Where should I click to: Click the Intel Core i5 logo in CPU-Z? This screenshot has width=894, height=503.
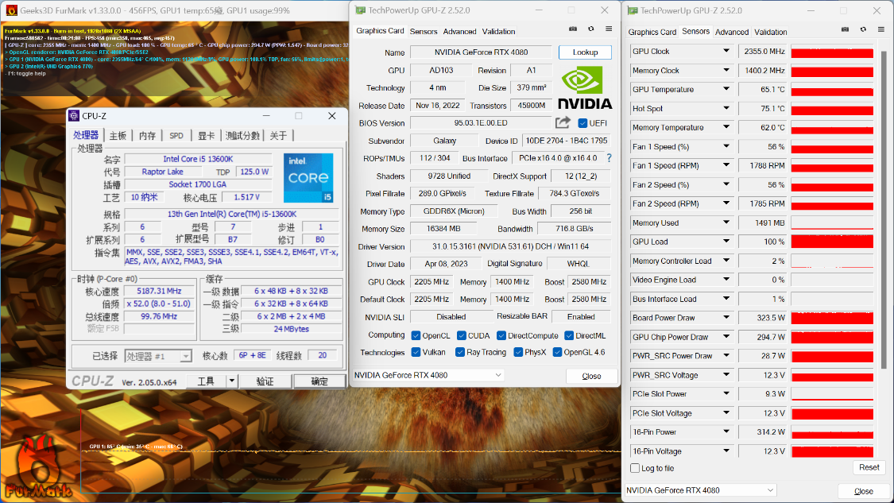(308, 177)
